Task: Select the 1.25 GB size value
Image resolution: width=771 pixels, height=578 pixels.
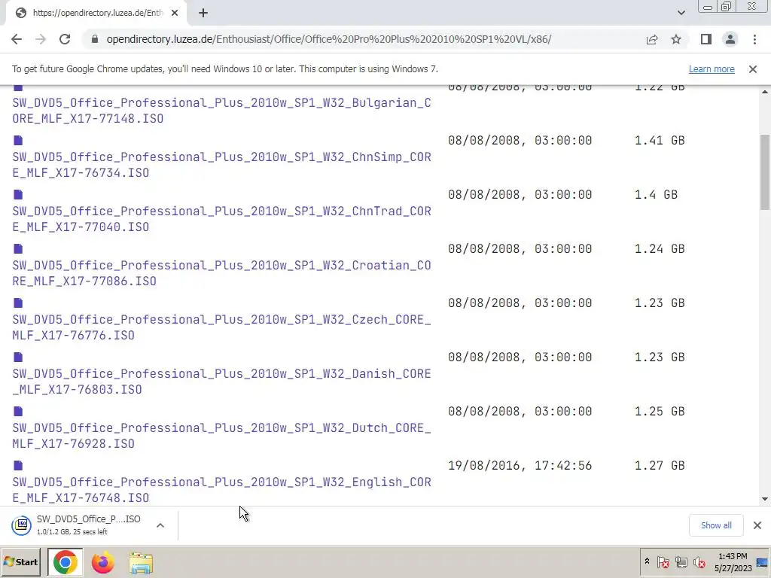Action: (660, 412)
